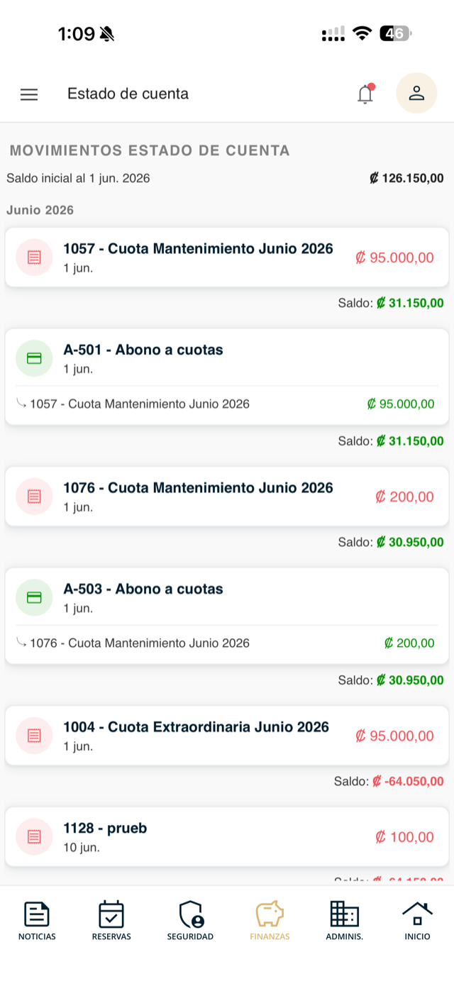Tap the receipt icon for 1128 prueb
Screen dimensions: 454x986
click(34, 836)
